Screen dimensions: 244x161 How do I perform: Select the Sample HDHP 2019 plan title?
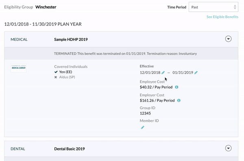pos(71,40)
